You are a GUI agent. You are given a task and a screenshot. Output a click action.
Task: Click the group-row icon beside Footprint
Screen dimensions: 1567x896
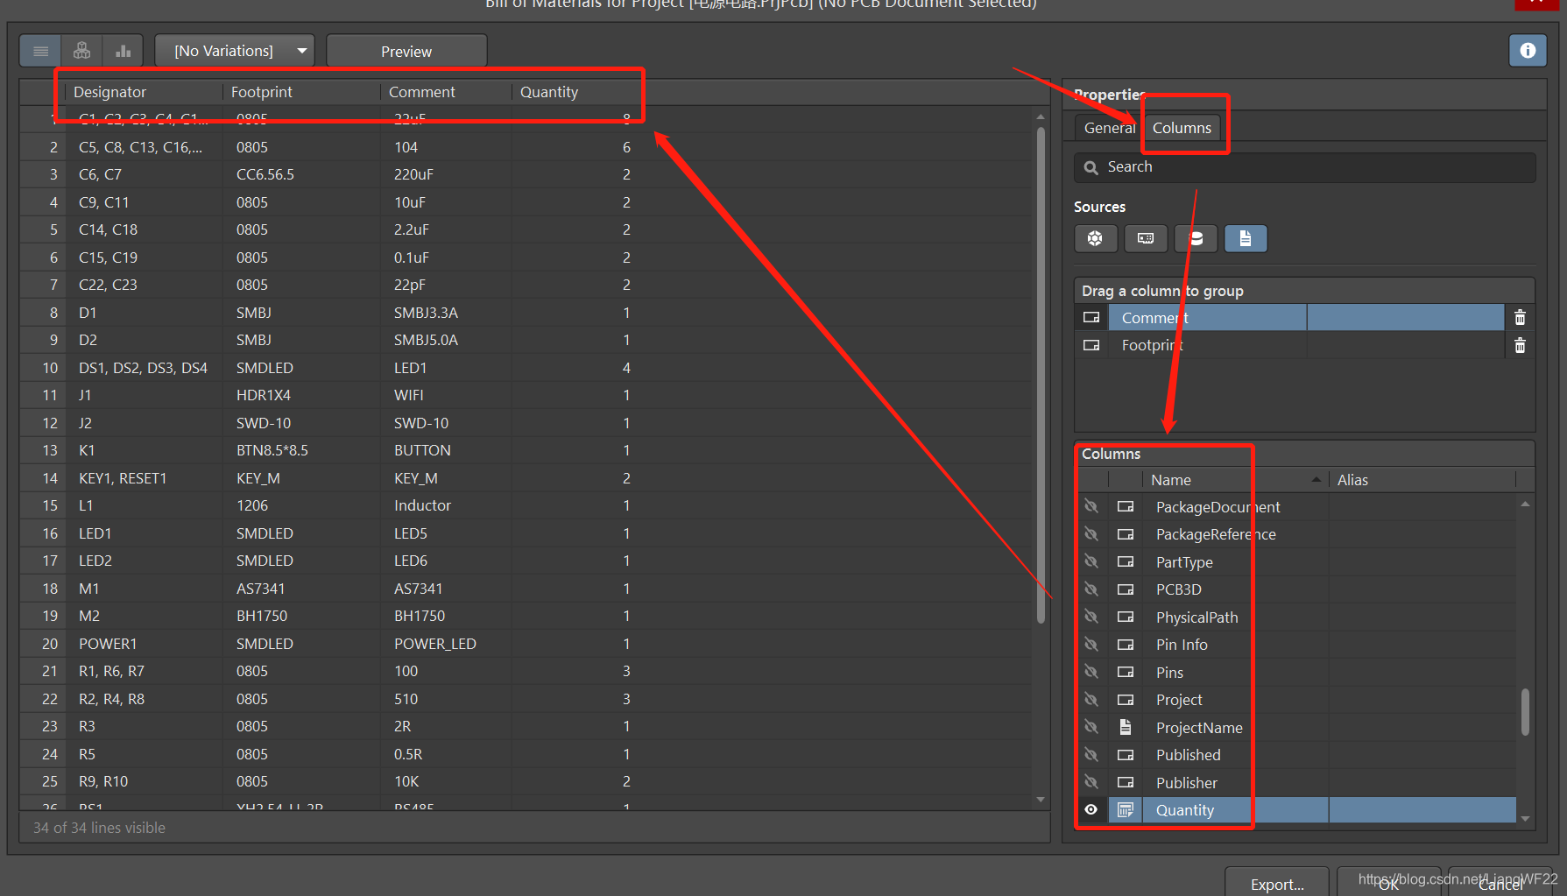[1091, 345]
